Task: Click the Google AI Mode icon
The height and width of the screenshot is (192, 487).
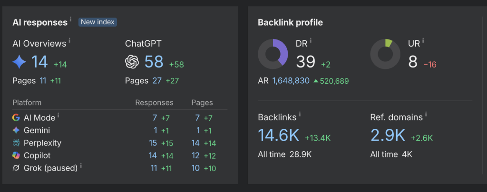Action: pos(16,117)
